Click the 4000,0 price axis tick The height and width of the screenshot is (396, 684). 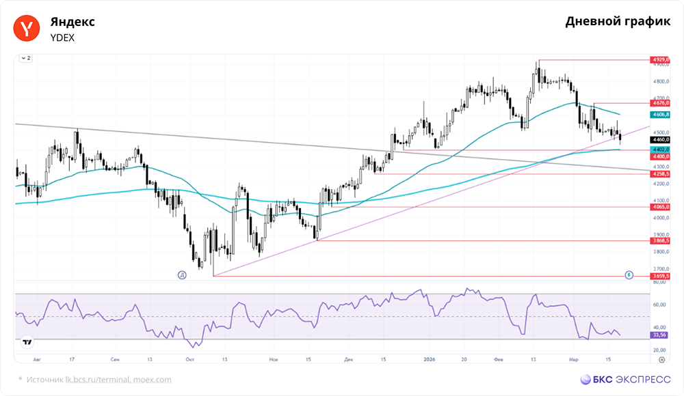click(x=661, y=218)
